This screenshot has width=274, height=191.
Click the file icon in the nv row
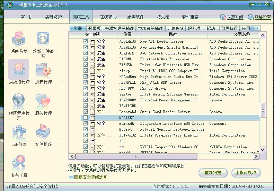[x=92, y=147]
